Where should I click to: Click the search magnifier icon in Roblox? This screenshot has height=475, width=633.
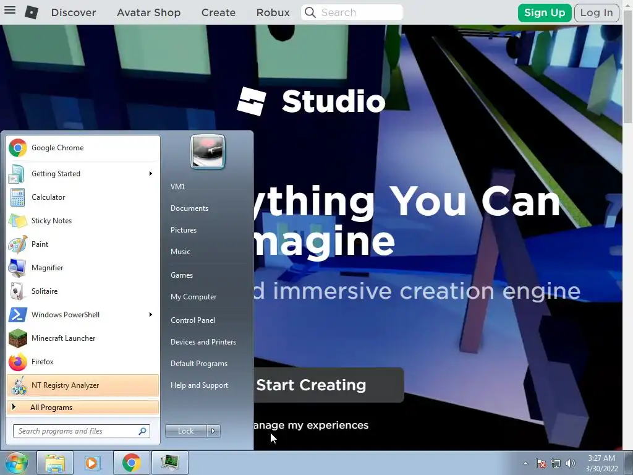310,12
